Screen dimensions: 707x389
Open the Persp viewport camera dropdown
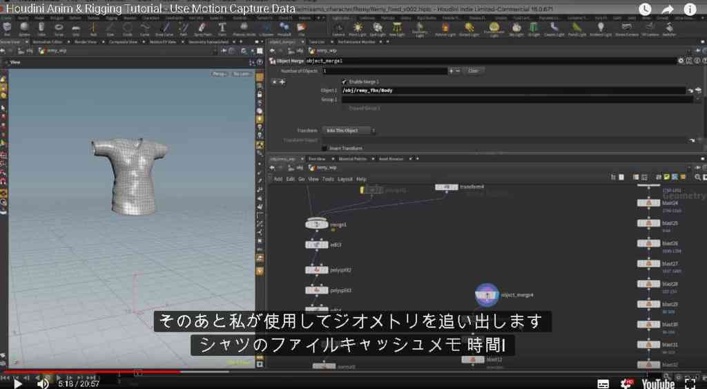click(219, 73)
